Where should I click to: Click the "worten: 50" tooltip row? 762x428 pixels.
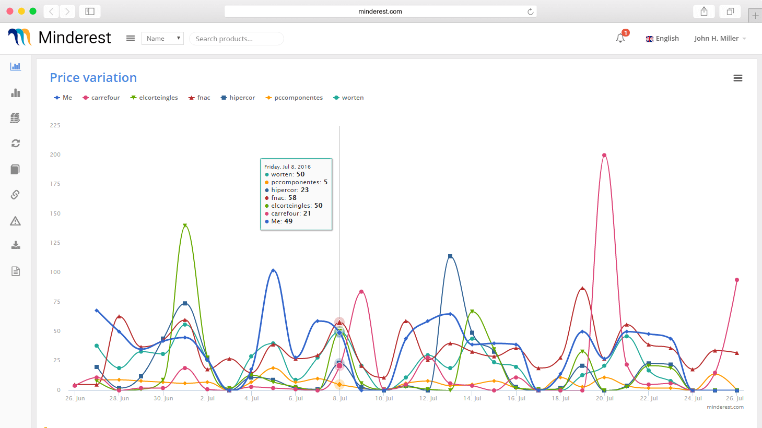pyautogui.click(x=285, y=174)
